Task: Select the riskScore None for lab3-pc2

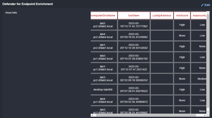Action: [x=182, y=79]
